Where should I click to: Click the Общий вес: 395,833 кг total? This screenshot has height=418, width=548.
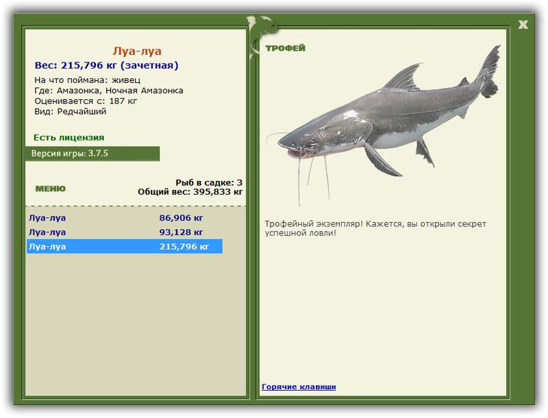[x=190, y=192]
